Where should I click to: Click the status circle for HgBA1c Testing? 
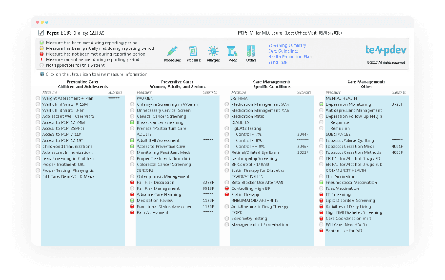coord(227,128)
